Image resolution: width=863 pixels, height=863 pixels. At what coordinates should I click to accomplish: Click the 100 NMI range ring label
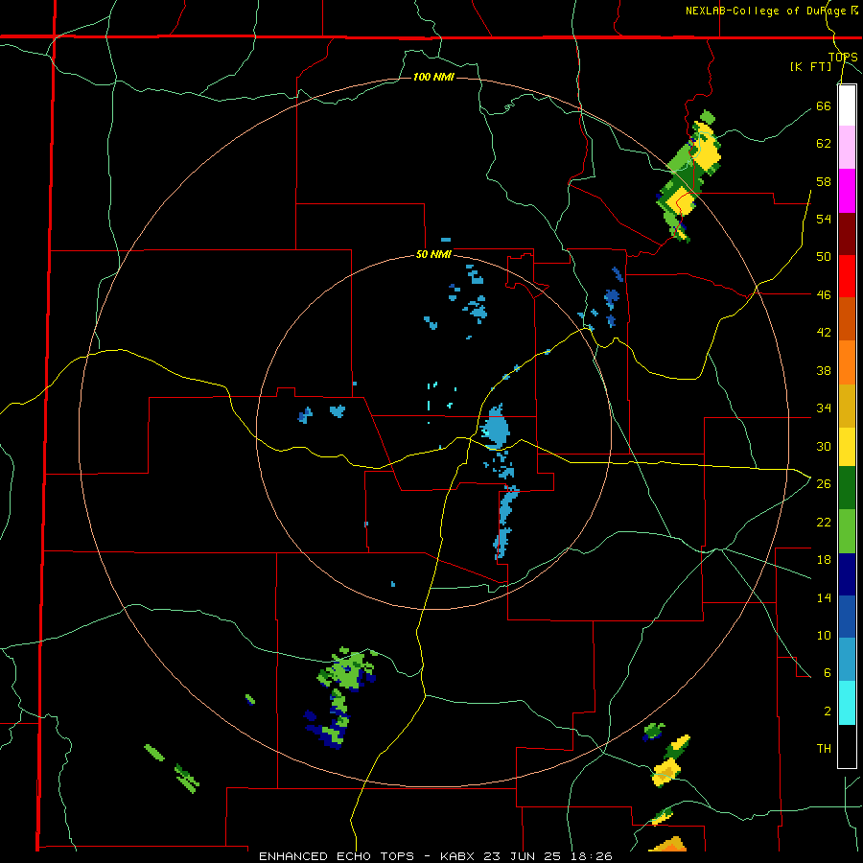433,77
